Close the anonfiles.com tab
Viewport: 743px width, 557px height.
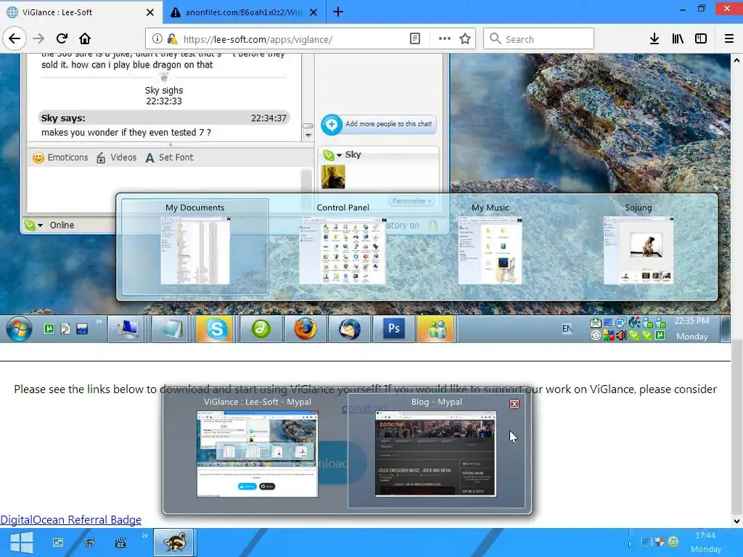(x=313, y=12)
